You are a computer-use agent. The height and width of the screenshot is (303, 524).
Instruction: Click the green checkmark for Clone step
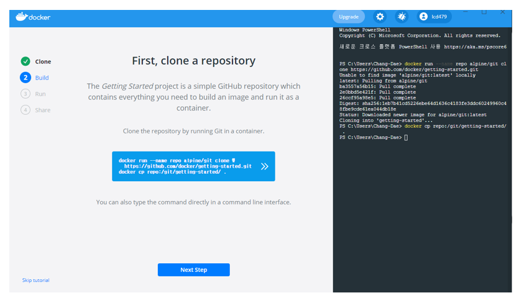[x=25, y=61]
